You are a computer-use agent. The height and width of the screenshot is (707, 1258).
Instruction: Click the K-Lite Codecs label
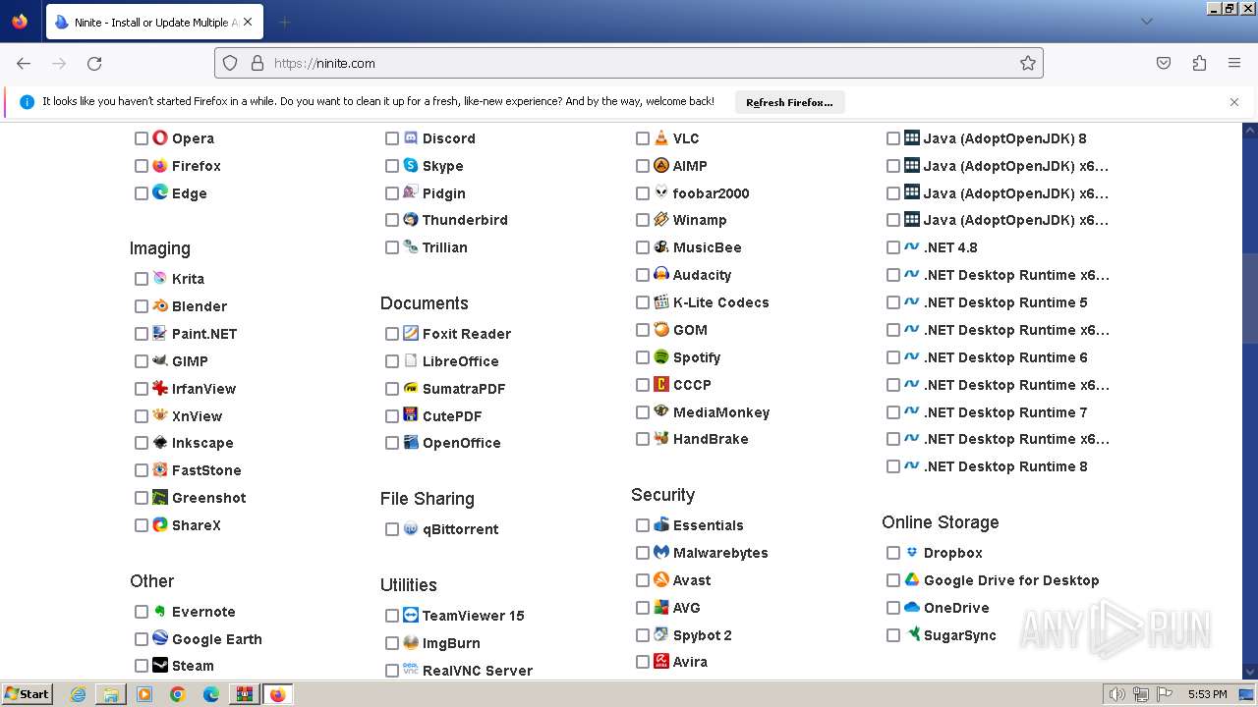[x=720, y=302]
